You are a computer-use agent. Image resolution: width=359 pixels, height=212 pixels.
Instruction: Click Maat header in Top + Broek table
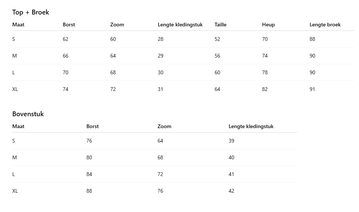(x=18, y=25)
